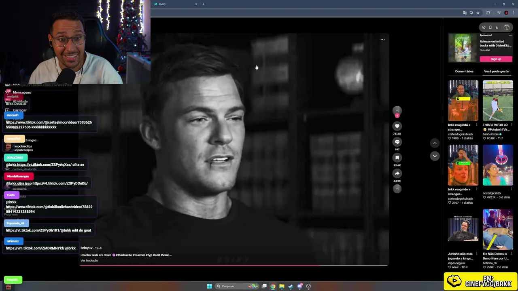Click the Chrome icon on the taskbar
The width and height of the screenshot is (518, 291).
pyautogui.click(x=273, y=286)
